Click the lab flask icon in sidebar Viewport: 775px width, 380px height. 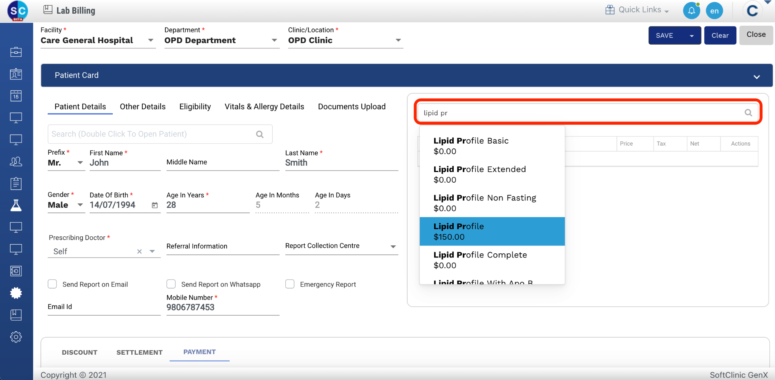point(16,205)
